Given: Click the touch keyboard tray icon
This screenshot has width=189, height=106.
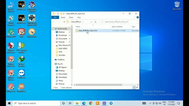Looking at the screenshot, I should click(144, 103).
